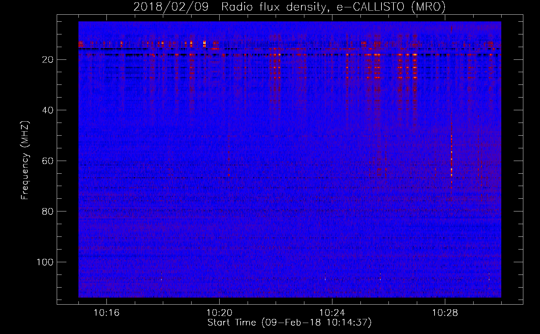Click the 100 frequency tick label
This screenshot has width=540, height=334.
pos(45,262)
